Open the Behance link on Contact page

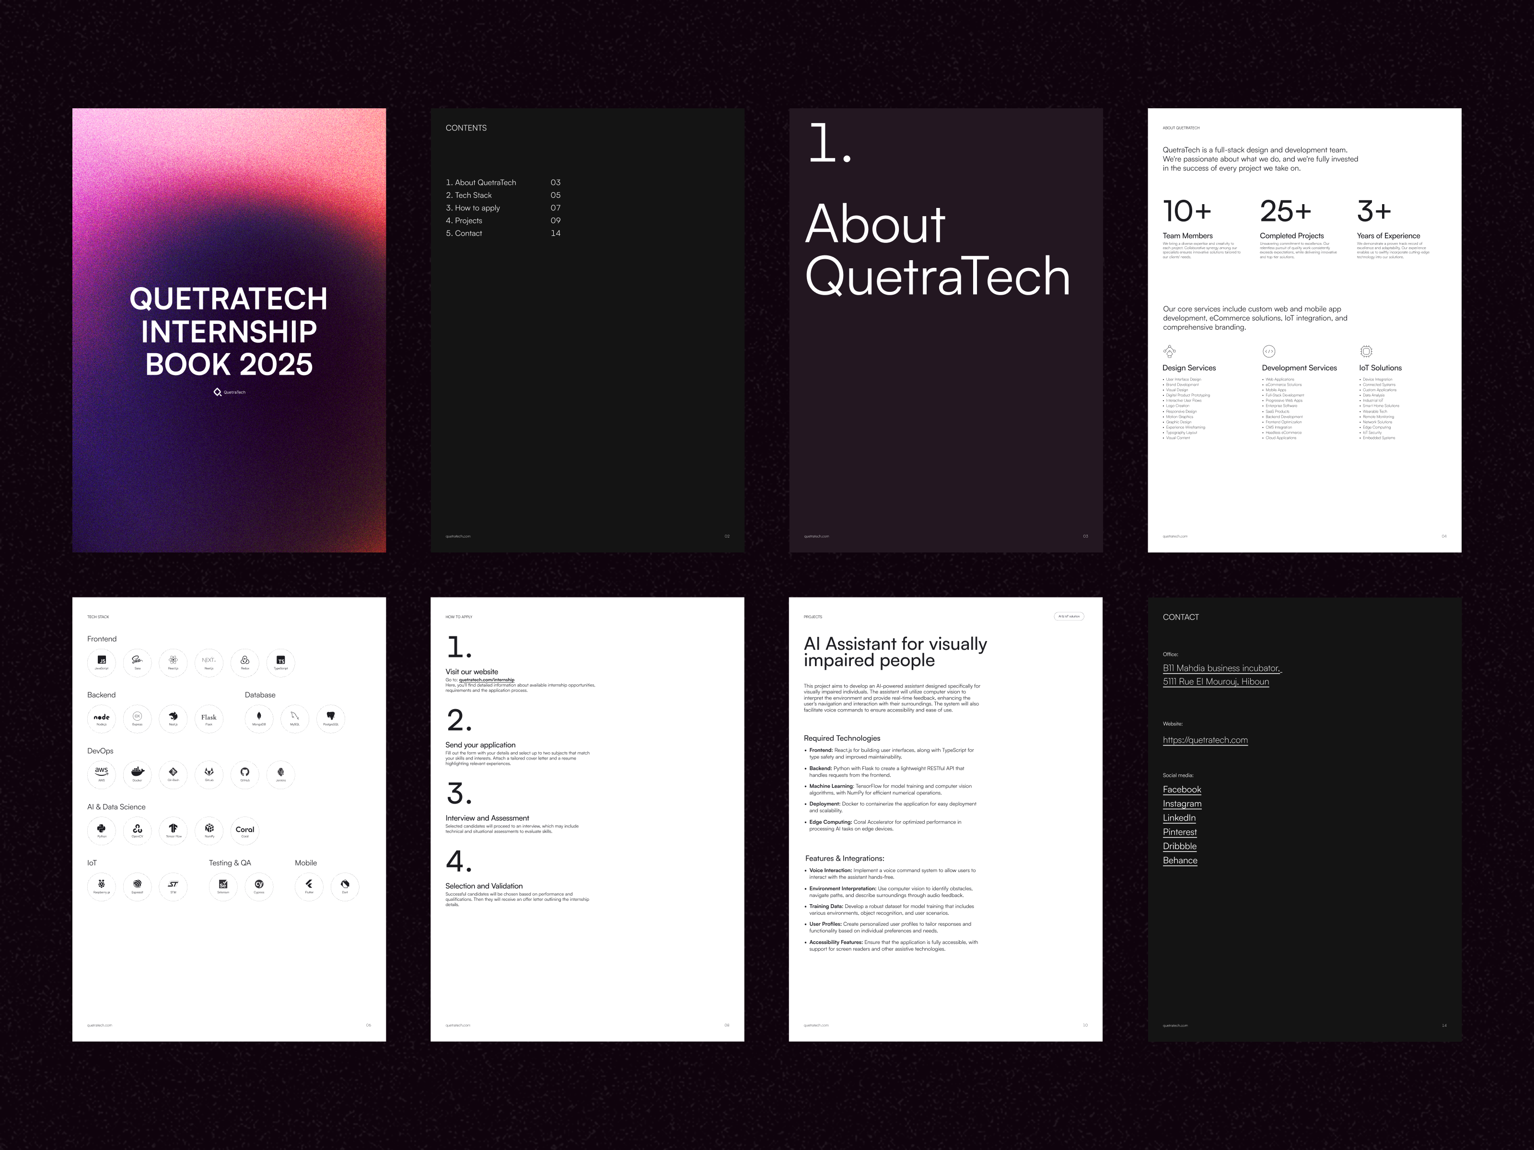pyautogui.click(x=1180, y=860)
